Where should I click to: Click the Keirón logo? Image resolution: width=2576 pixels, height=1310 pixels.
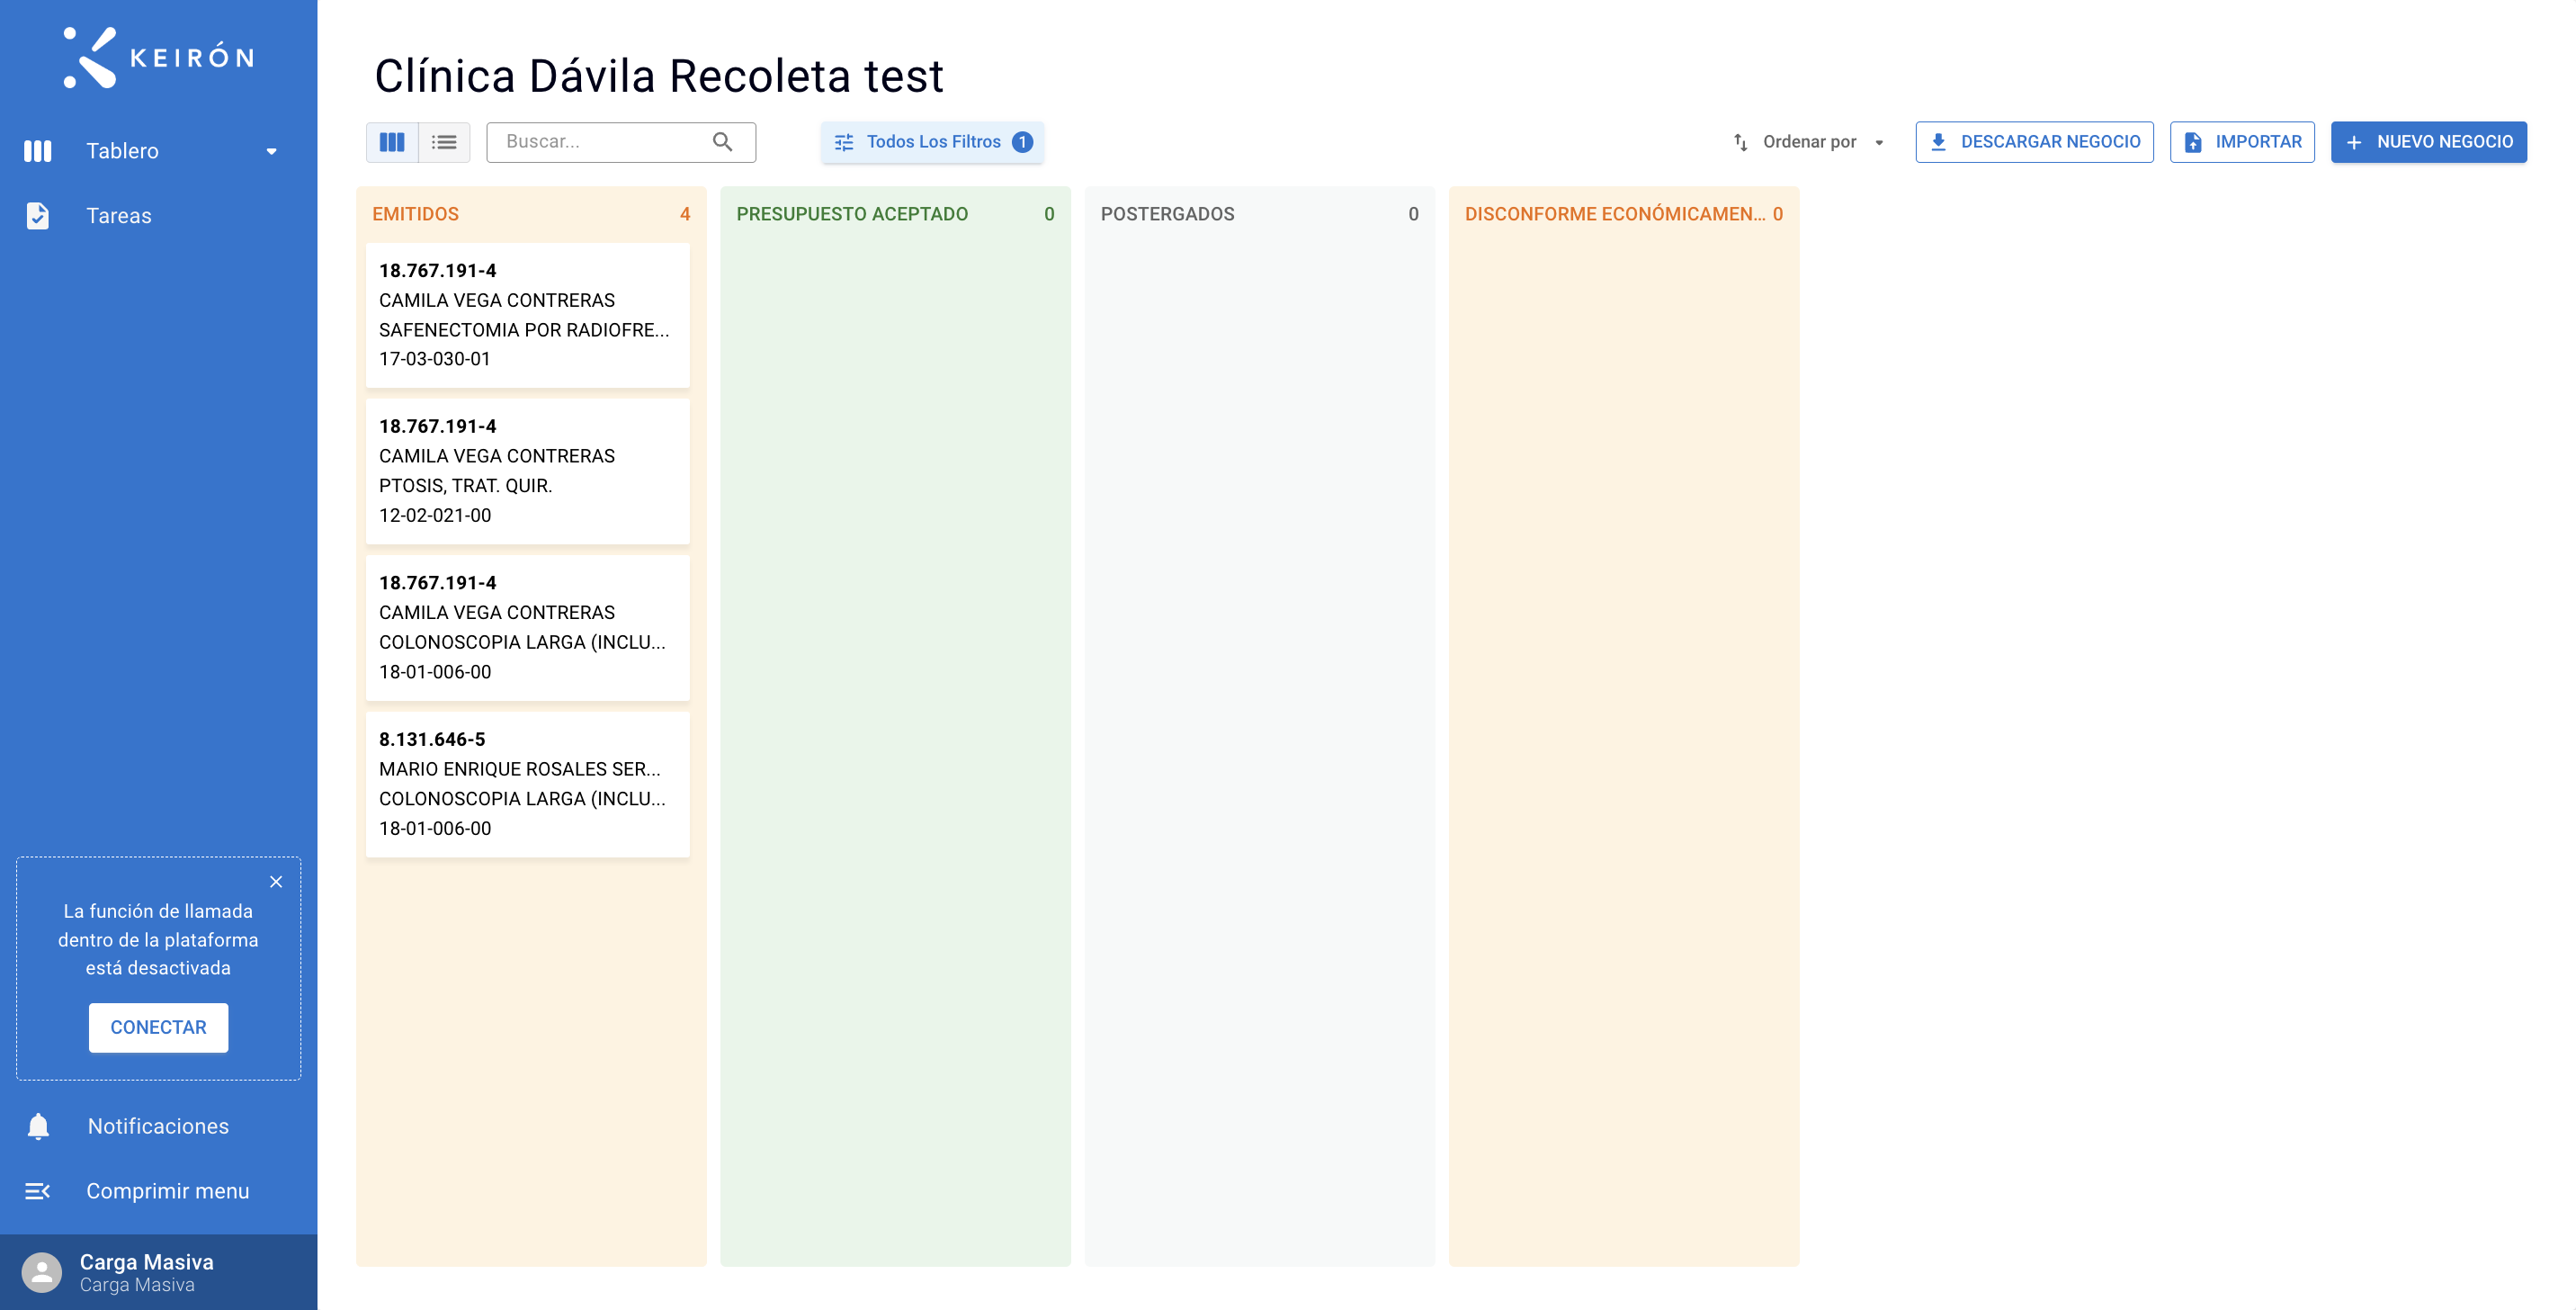click(x=158, y=57)
